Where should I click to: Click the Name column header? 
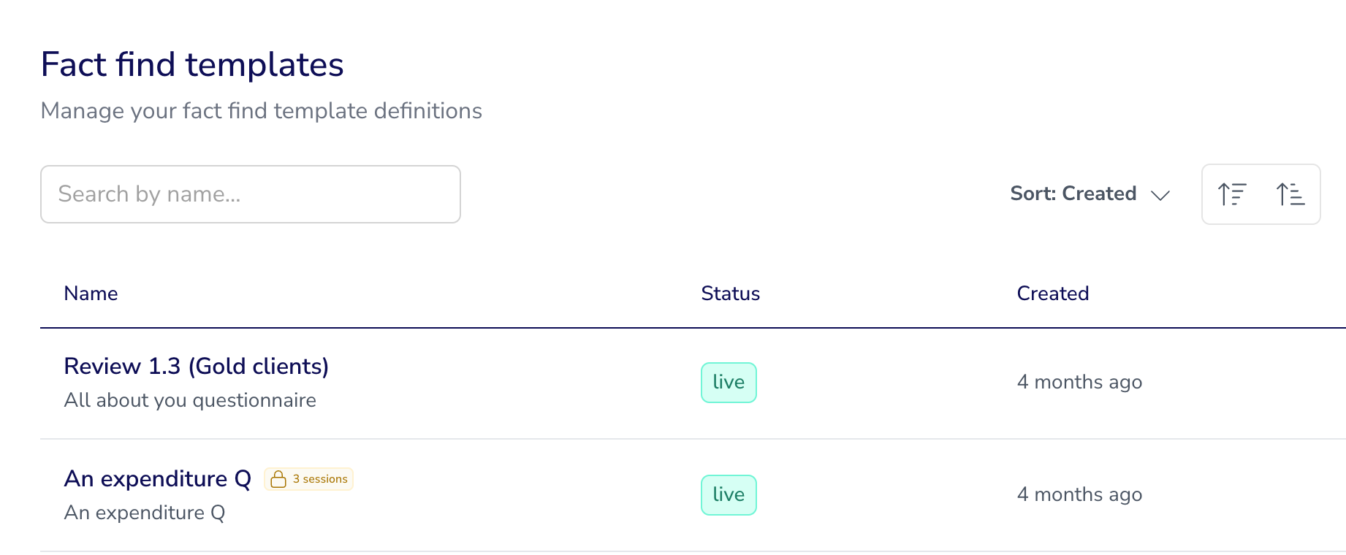tap(91, 294)
